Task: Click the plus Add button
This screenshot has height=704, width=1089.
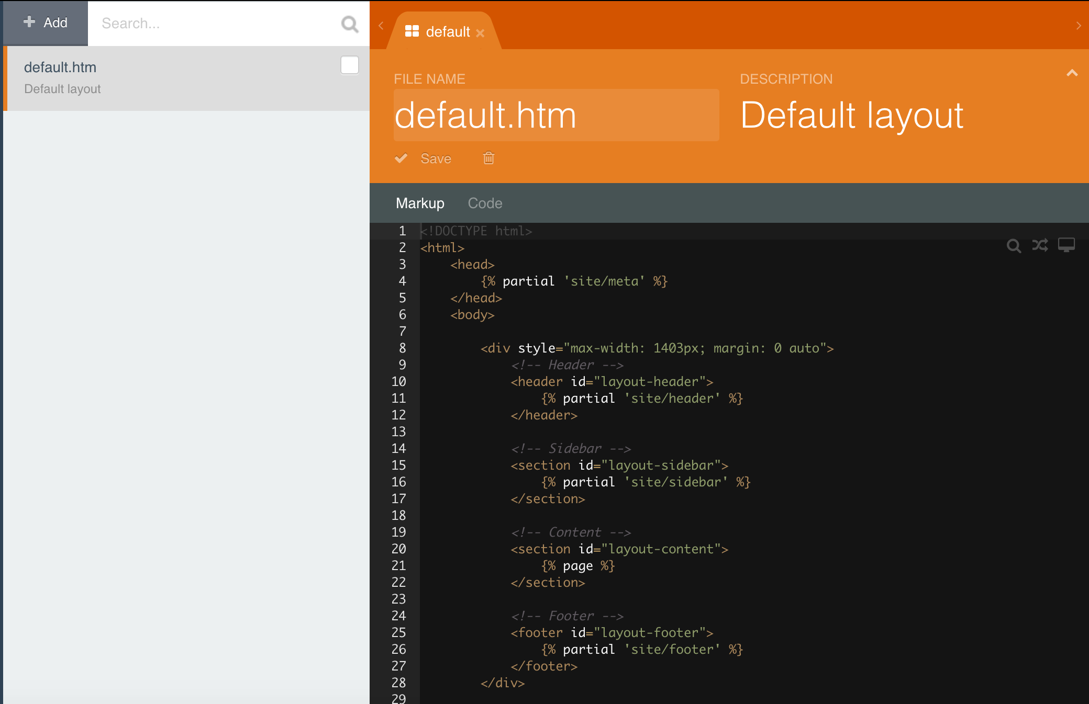Action: point(45,23)
